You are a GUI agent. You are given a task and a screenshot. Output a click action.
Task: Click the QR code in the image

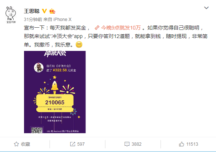click(37, 130)
